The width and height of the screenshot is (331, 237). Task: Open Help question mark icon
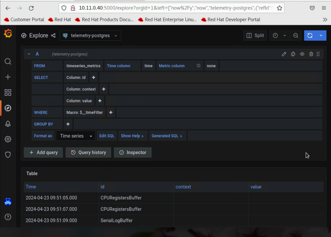click(x=8, y=217)
